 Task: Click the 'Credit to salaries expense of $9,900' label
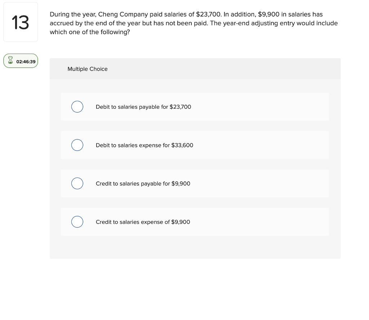point(143,222)
